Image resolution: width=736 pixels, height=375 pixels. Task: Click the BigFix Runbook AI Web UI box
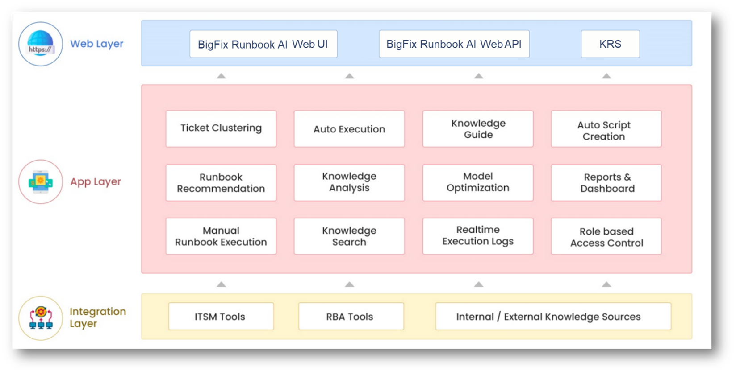coord(263,44)
